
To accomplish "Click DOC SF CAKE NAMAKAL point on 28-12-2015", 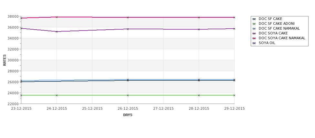I will click(x=199, y=79).
